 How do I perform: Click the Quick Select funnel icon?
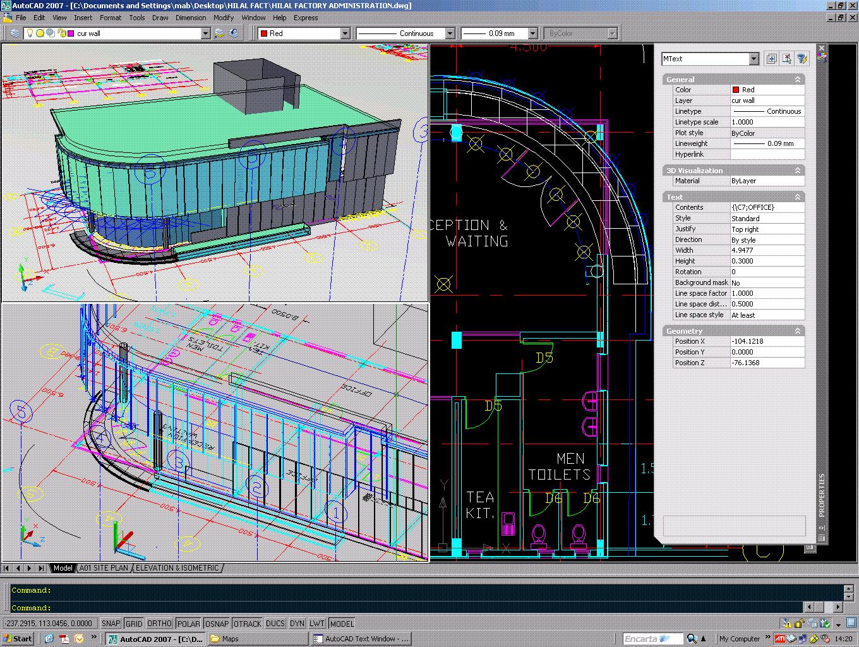coord(802,59)
